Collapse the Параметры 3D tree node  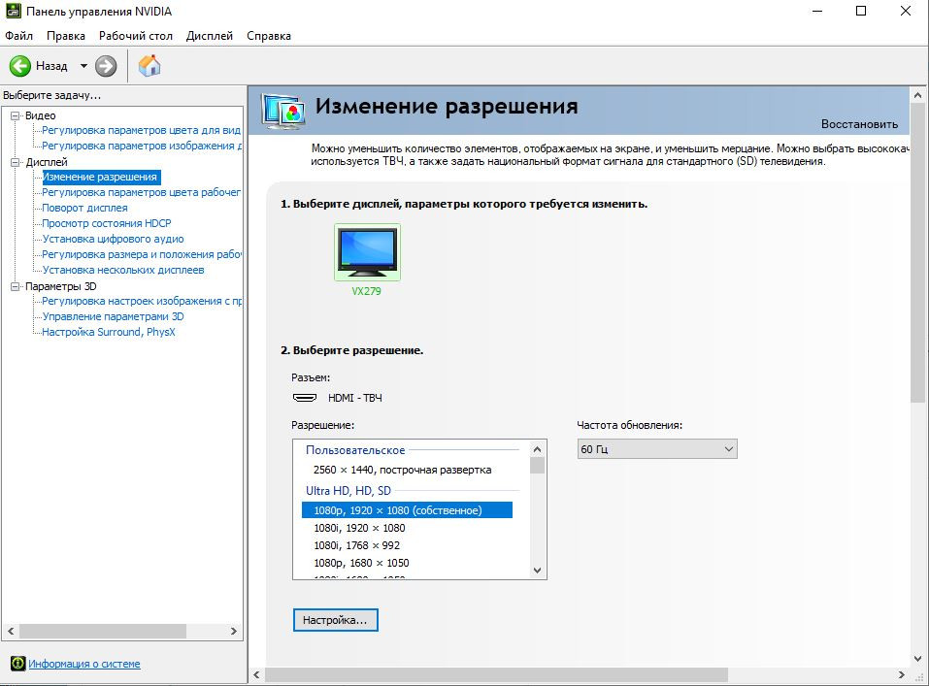pos(16,286)
